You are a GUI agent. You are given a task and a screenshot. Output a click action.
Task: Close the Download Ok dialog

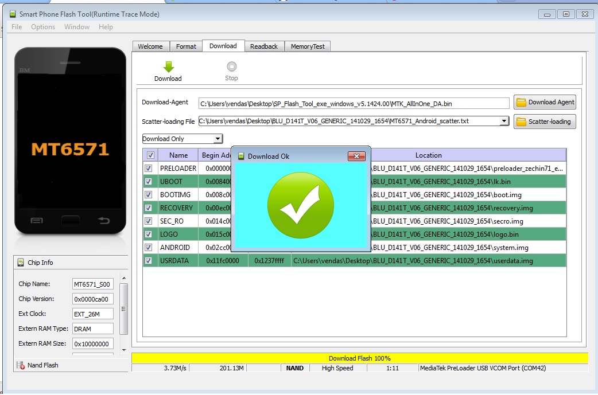point(356,156)
